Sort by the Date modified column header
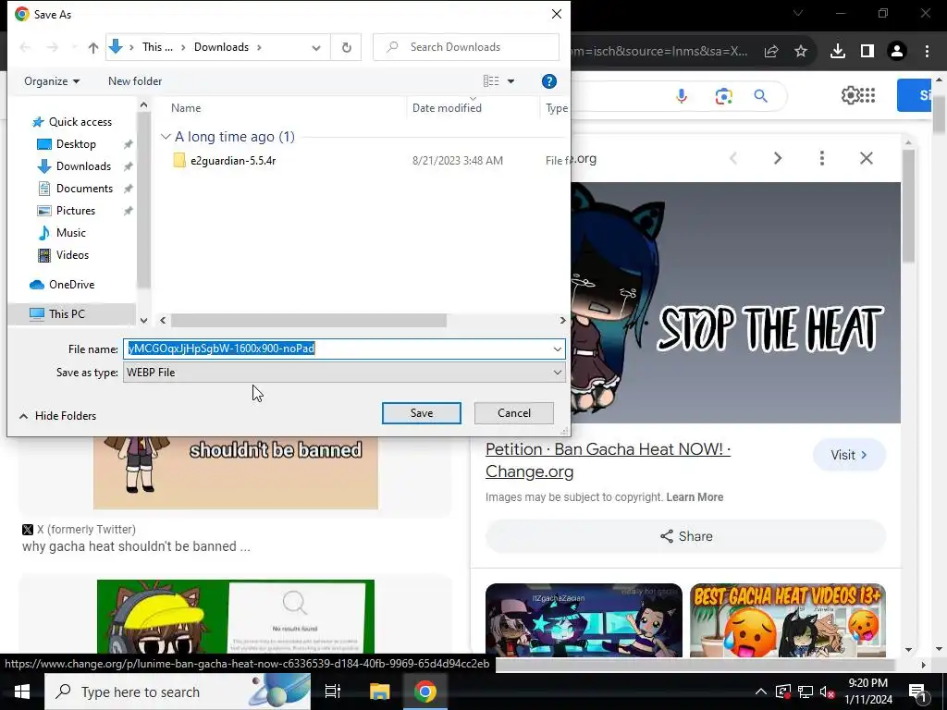This screenshot has height=710, width=947. (447, 108)
